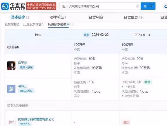Clear the search field with the X icon
This screenshot has height=126, width=167.
coord(137,6)
